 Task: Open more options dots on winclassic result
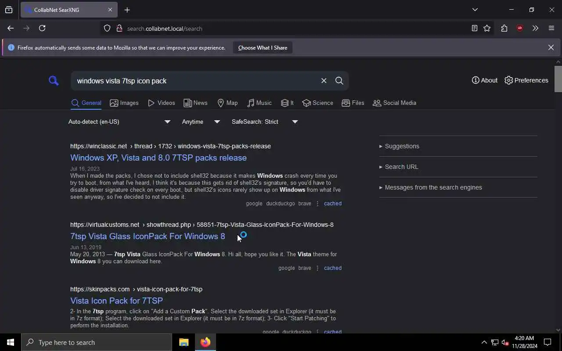(317, 204)
